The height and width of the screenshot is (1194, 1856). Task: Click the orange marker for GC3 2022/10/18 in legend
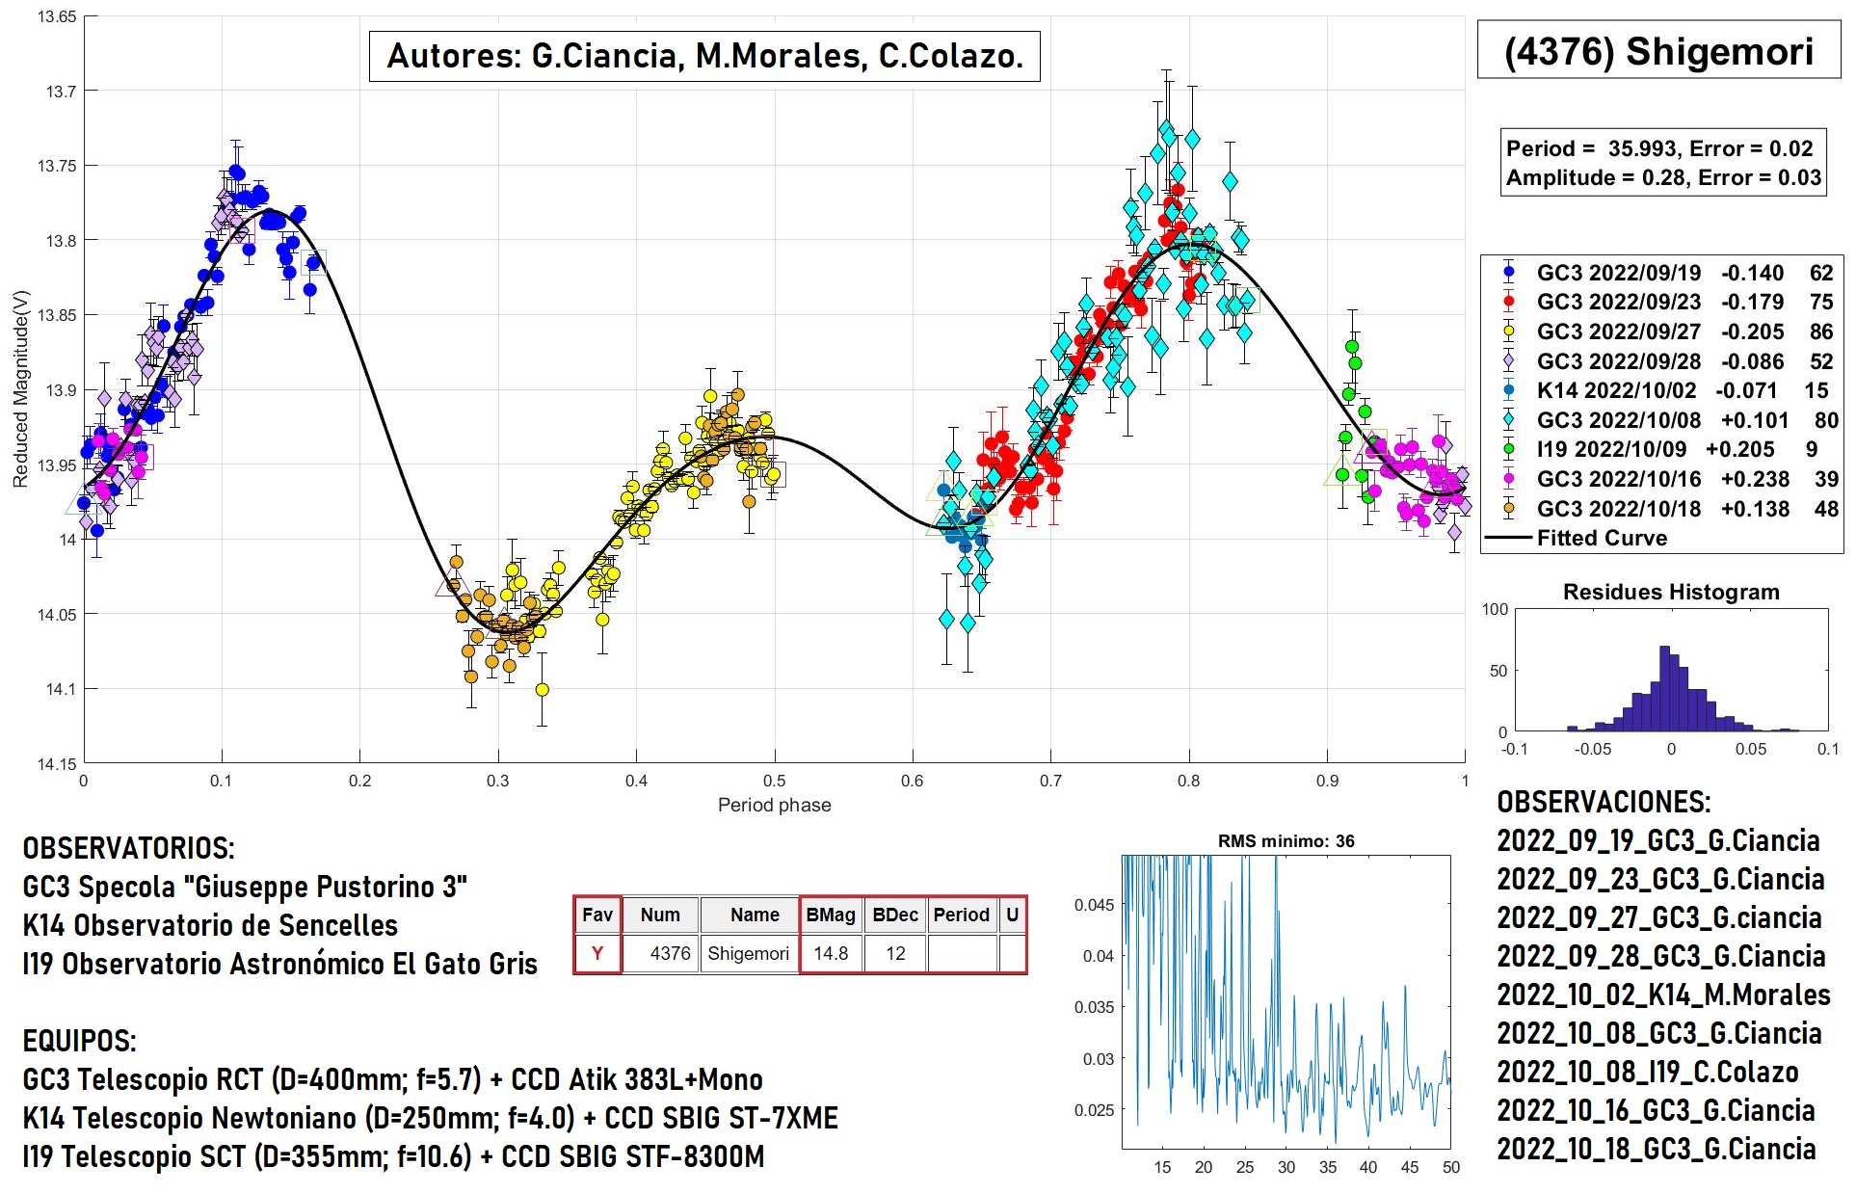point(1508,509)
